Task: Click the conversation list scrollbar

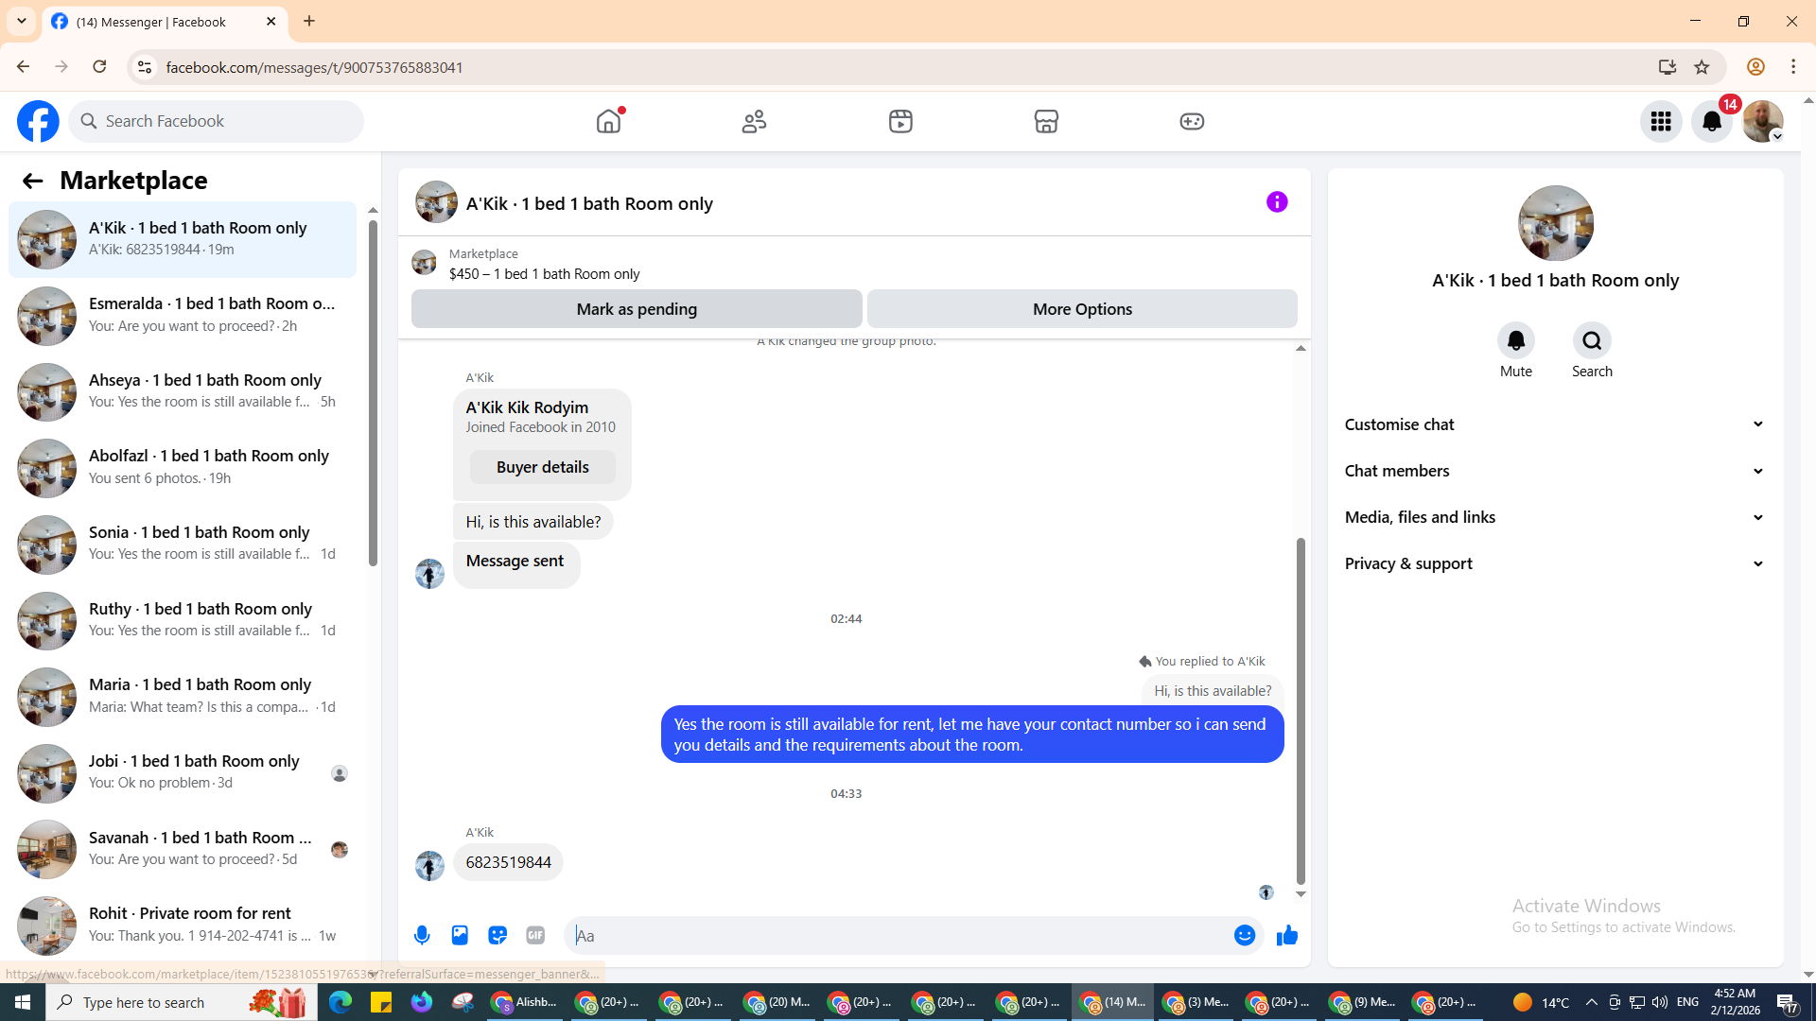Action: (x=373, y=392)
